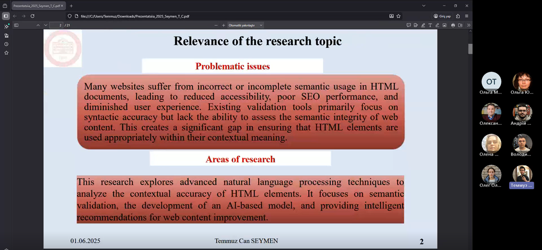Go forward one page in the browser
Screen dimensions: 542x250
[23, 16]
